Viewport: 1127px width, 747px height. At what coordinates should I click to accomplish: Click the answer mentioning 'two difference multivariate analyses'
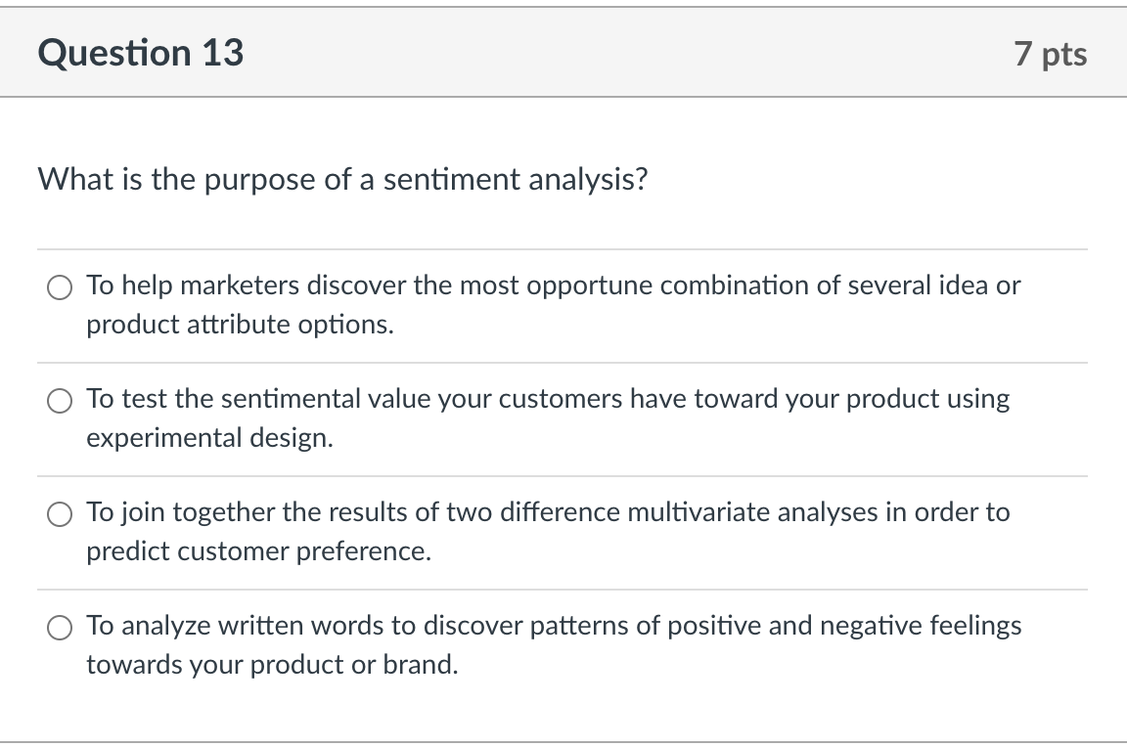click(x=548, y=512)
